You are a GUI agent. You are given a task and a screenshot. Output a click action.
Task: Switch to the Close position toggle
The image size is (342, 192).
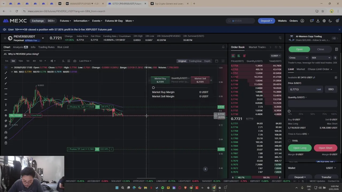click(321, 49)
